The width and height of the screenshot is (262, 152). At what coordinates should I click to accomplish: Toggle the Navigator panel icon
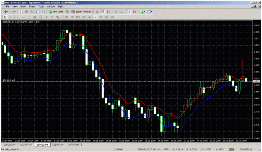point(32,11)
